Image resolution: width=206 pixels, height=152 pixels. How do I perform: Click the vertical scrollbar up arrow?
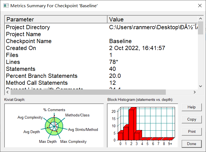coord(200,19)
